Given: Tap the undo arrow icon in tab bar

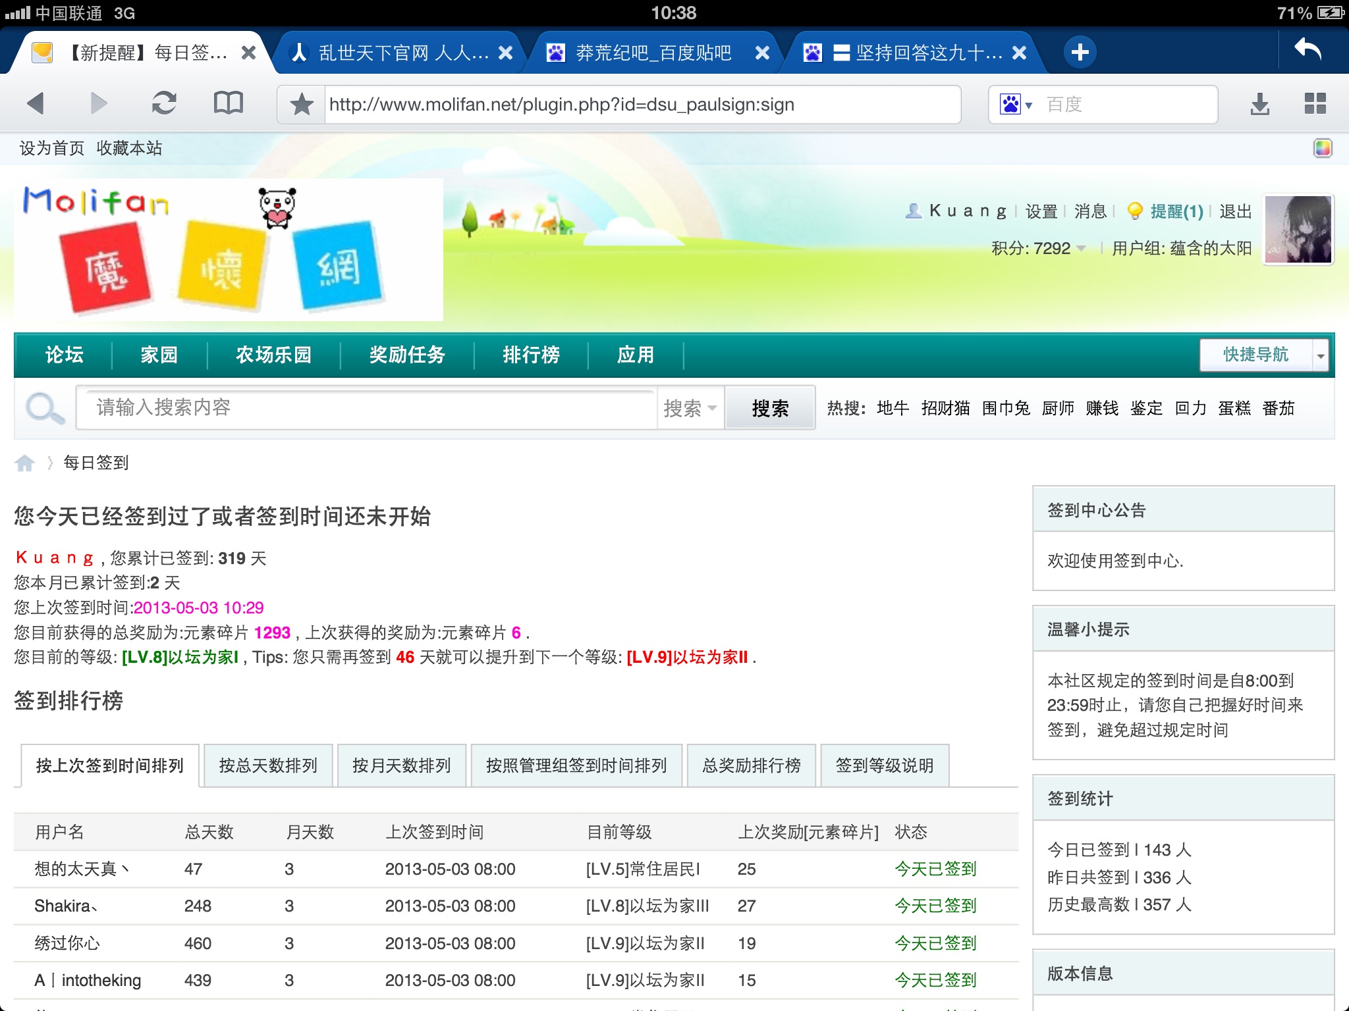Looking at the screenshot, I should pyautogui.click(x=1308, y=50).
